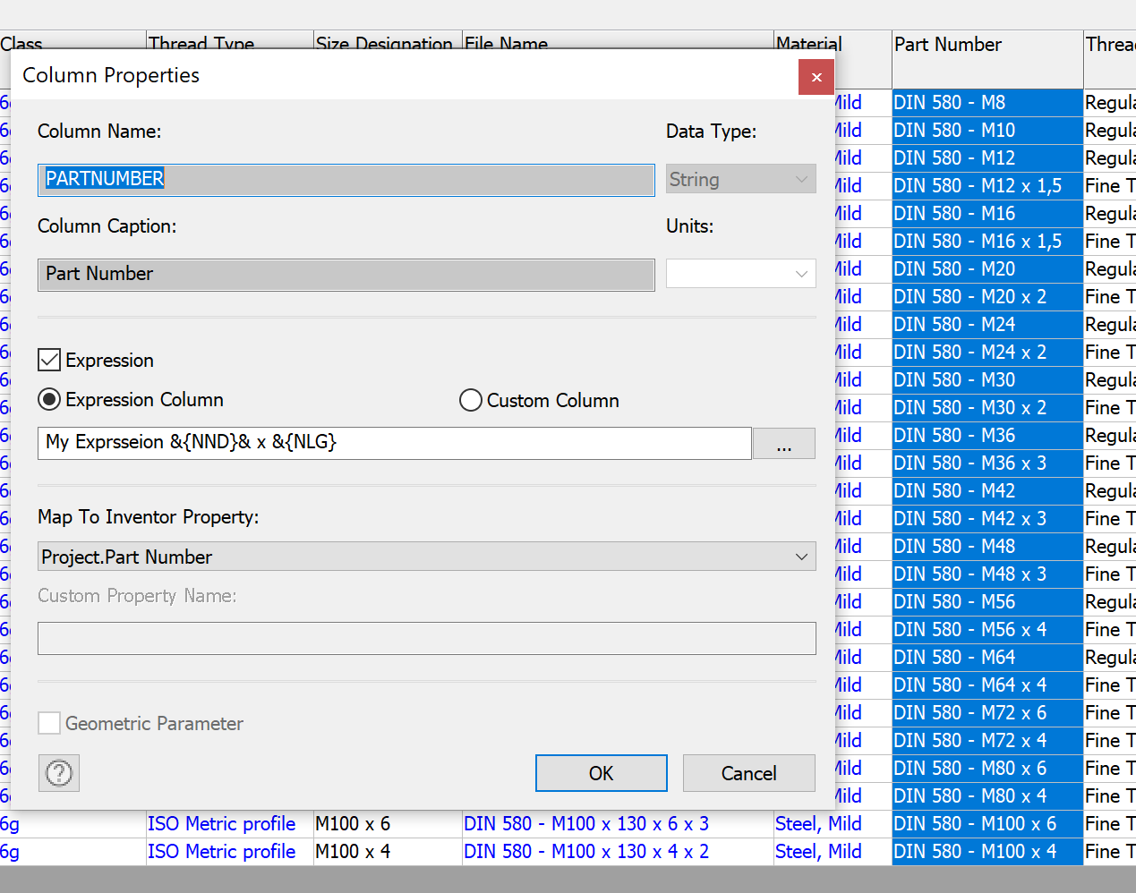Screen dimensions: 1136x893
Task: Click the ISO Metric profile thread type entry
Action: 221,823
